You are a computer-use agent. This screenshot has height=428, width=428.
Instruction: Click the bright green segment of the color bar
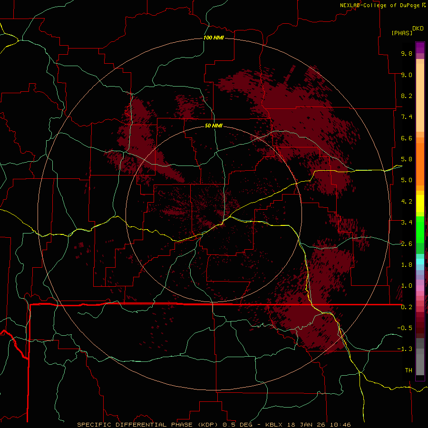tap(420, 229)
